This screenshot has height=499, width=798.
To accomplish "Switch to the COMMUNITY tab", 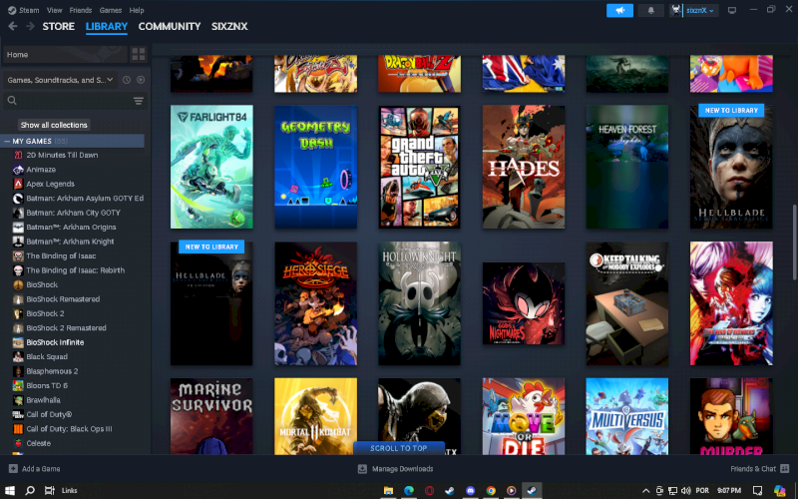I will (170, 27).
